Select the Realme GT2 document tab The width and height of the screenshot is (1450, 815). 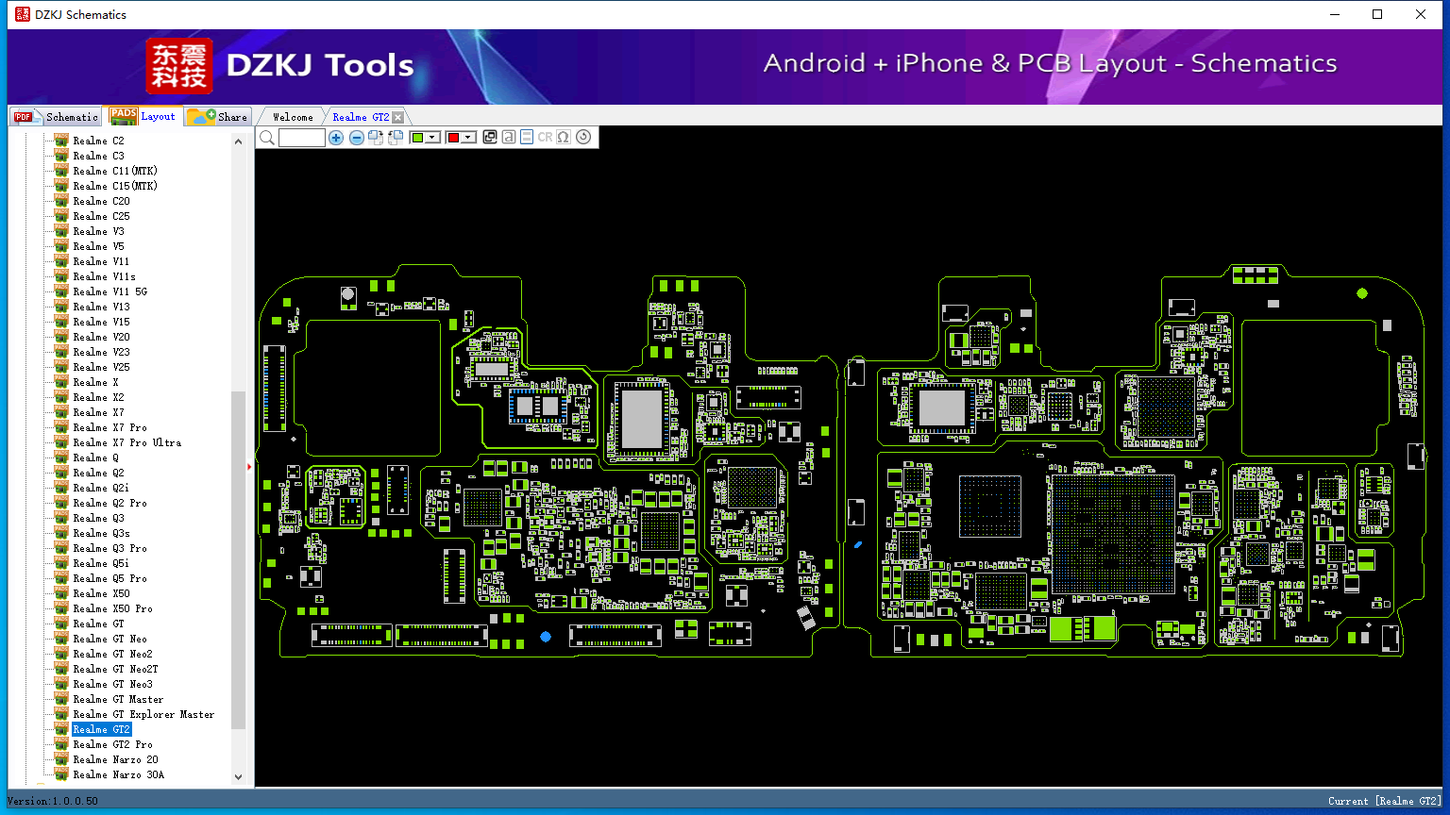(361, 117)
